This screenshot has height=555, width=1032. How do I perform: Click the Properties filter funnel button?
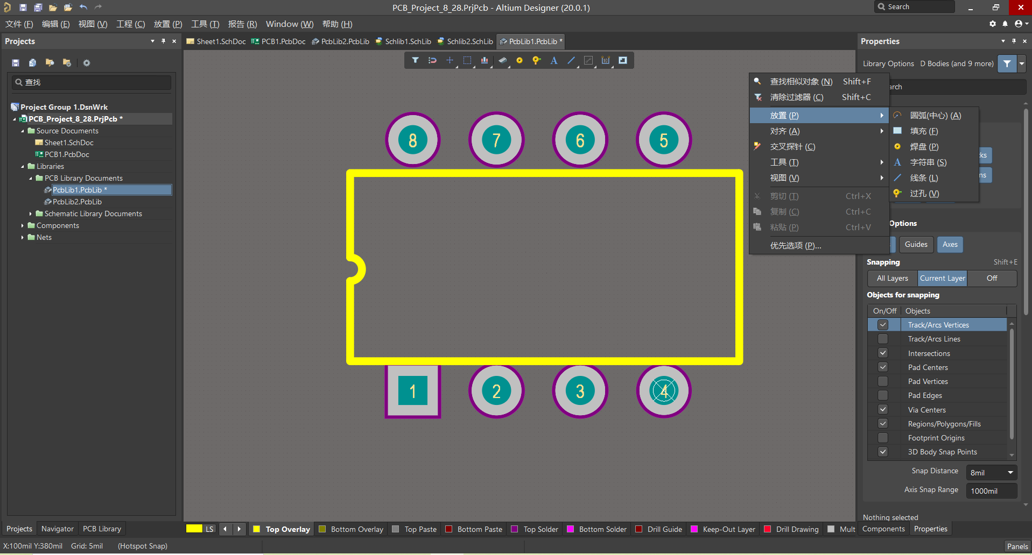[1007, 63]
